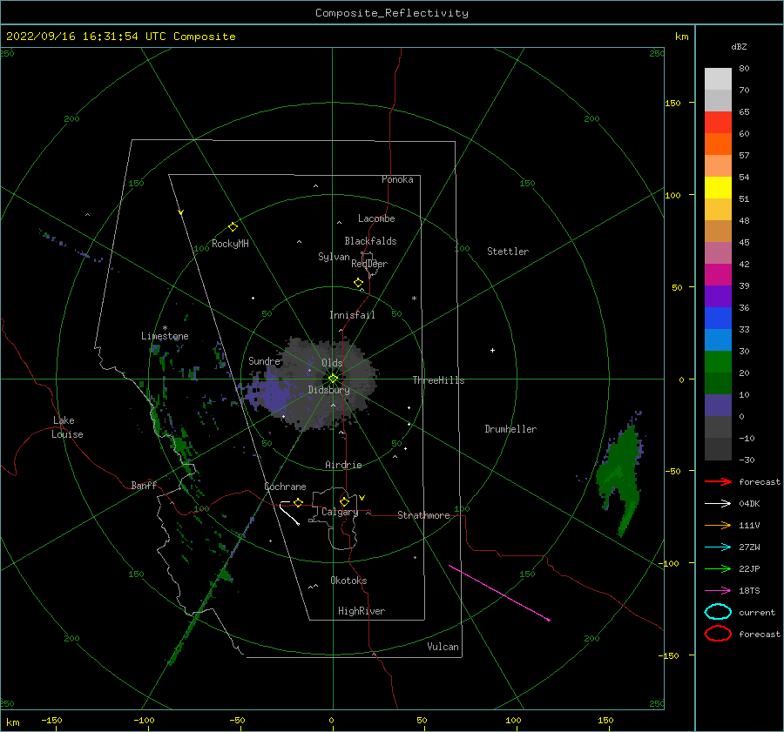Viewport: 784px width, 732px height.
Task: Click the red forecast ellipse legend icon
Action: tap(718, 634)
